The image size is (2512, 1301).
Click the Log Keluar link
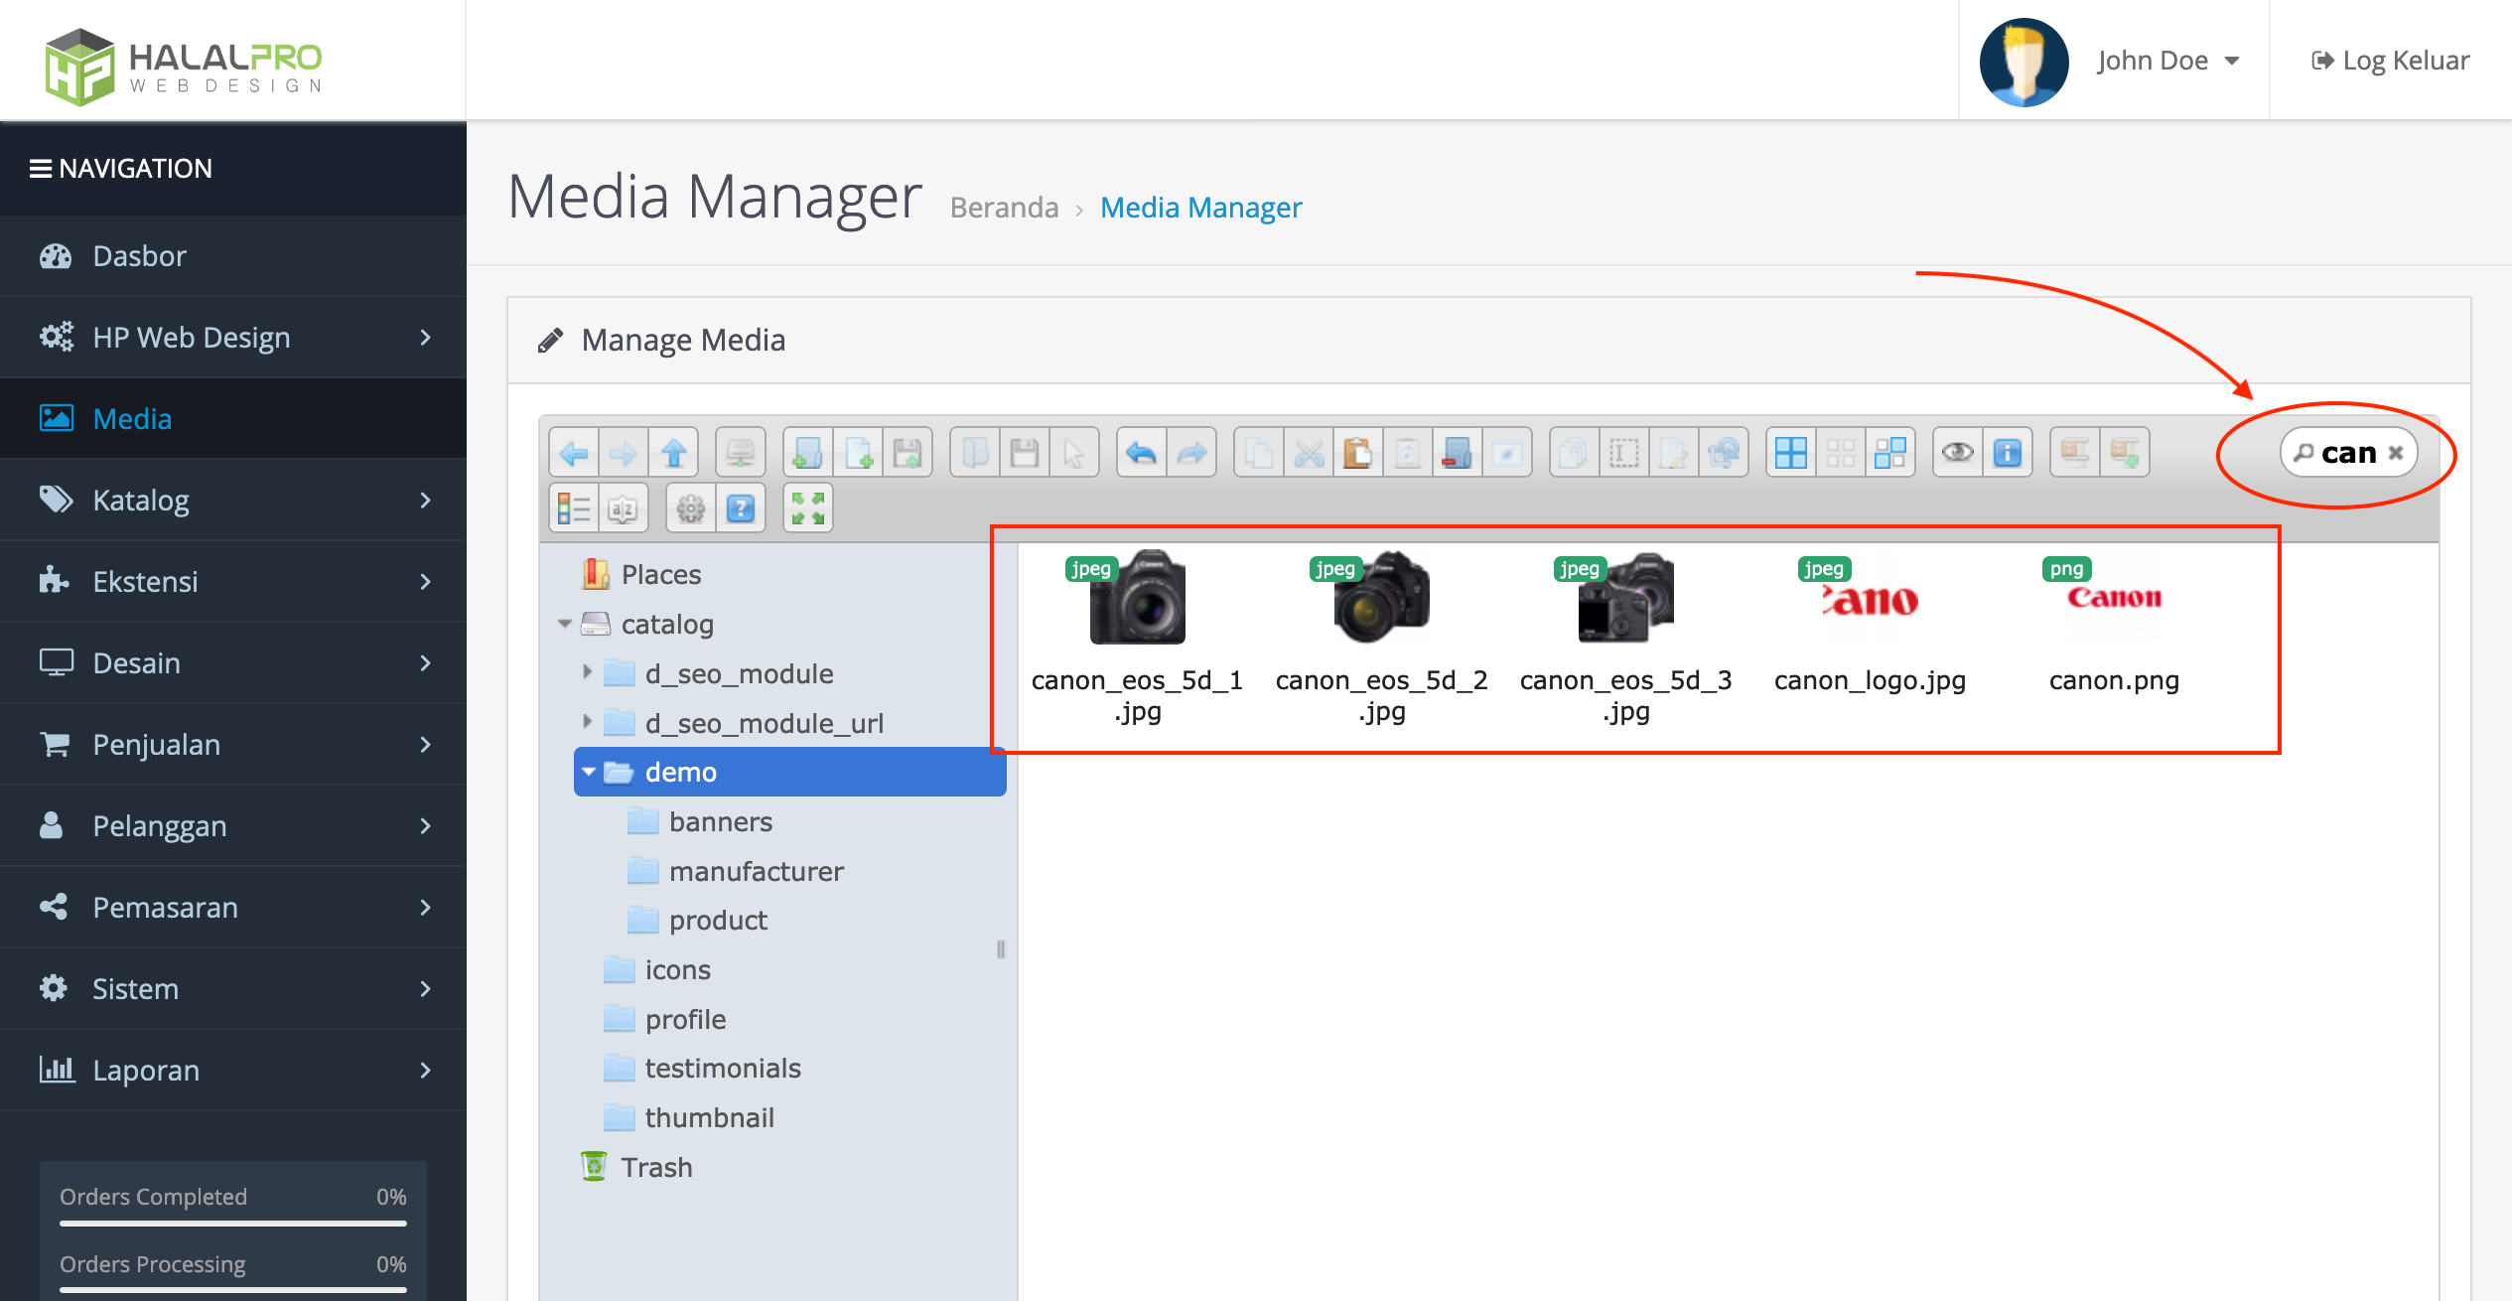[2391, 61]
